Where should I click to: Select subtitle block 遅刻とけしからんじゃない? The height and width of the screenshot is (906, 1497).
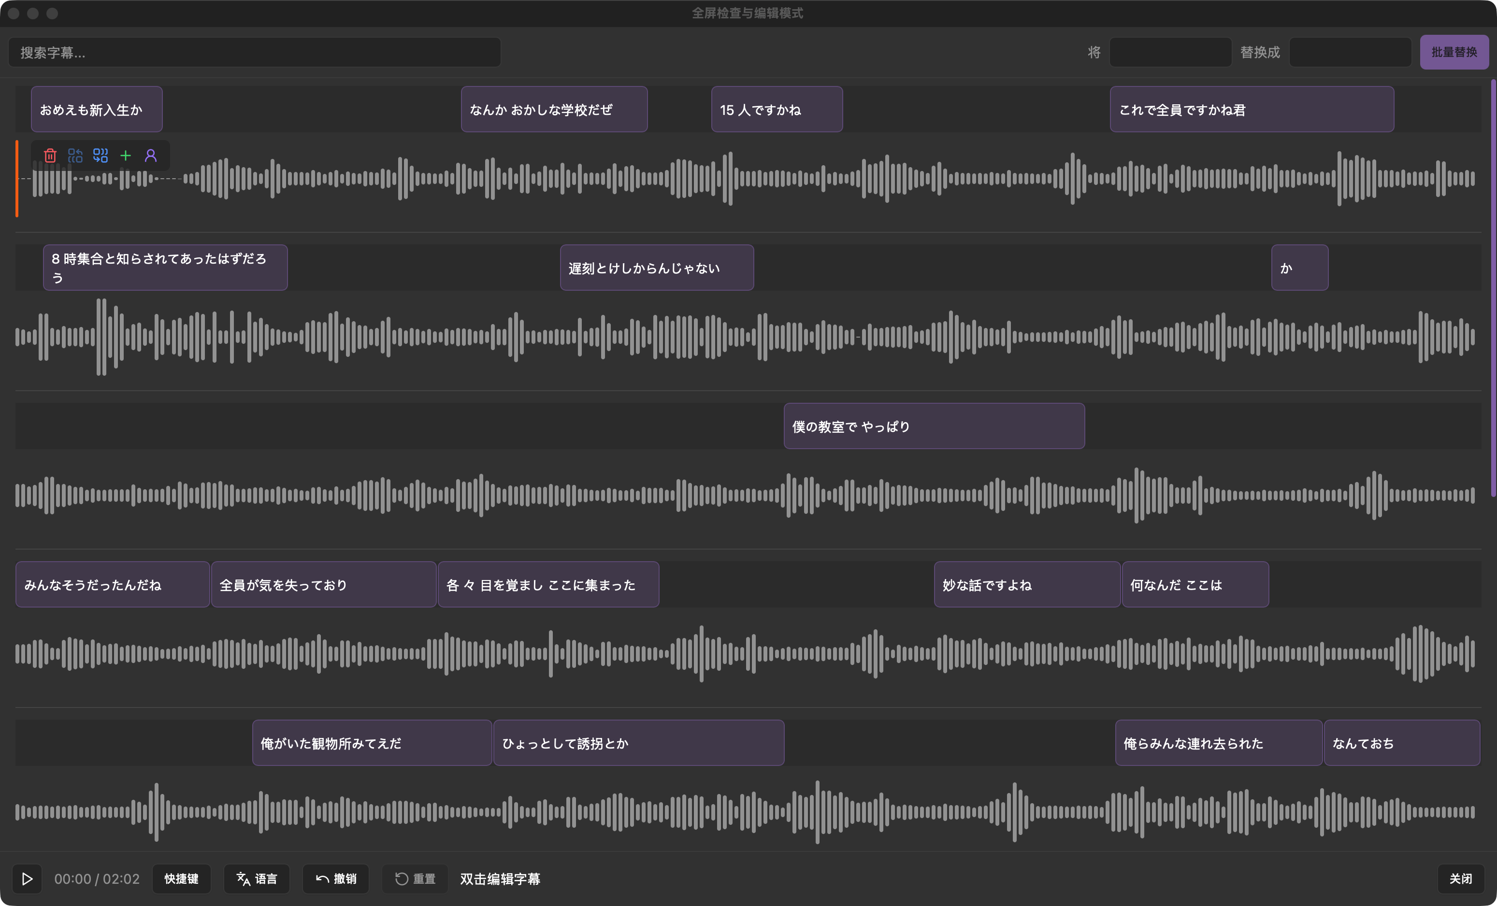(657, 268)
